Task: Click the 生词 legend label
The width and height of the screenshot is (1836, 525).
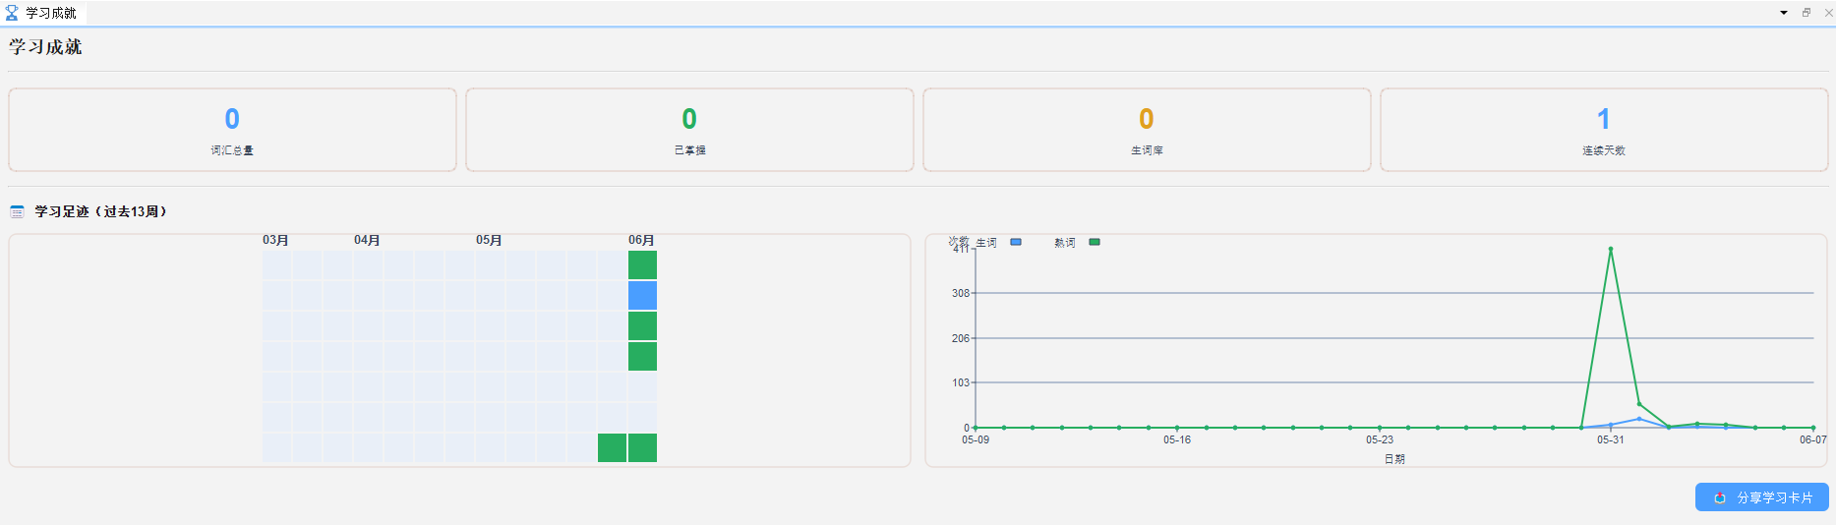Action: point(986,243)
